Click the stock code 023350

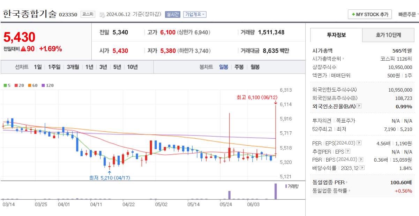(x=68, y=15)
